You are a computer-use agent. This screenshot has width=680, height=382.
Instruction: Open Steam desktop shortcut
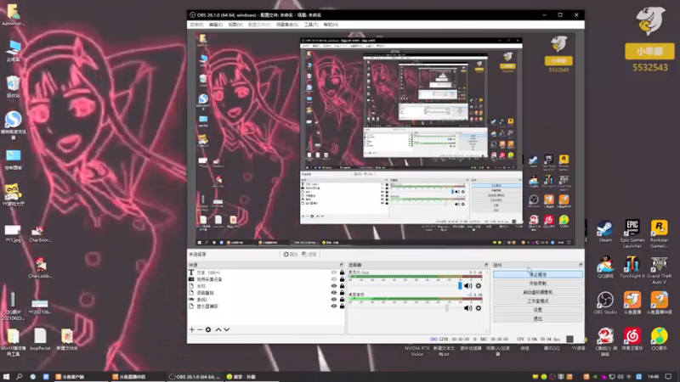point(605,231)
